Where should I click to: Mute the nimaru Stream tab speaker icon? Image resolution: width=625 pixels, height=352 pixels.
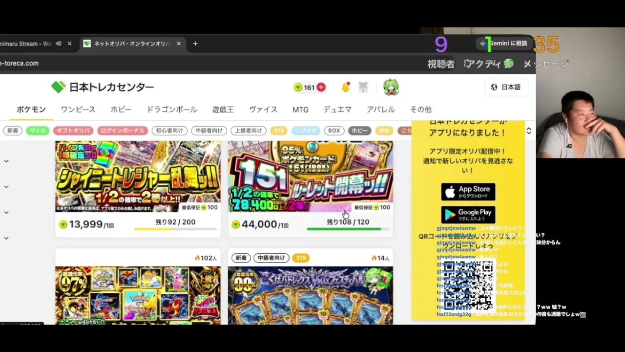[59, 44]
